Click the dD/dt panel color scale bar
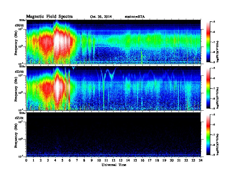The width and height of the screenshot is (239, 184). click(208, 88)
